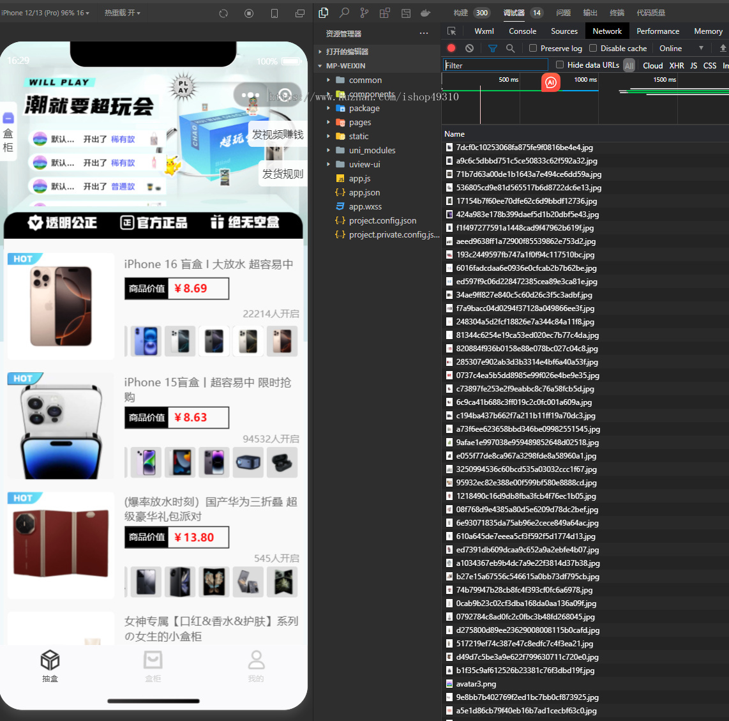
Task: Tap the 发货规则 button in simulator
Action: point(283,174)
